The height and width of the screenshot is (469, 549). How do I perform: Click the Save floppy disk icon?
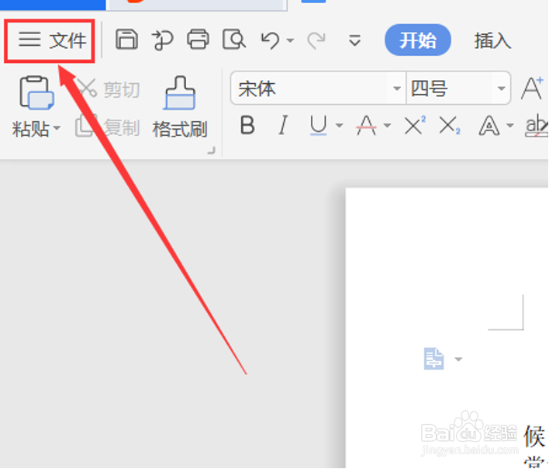[126, 40]
